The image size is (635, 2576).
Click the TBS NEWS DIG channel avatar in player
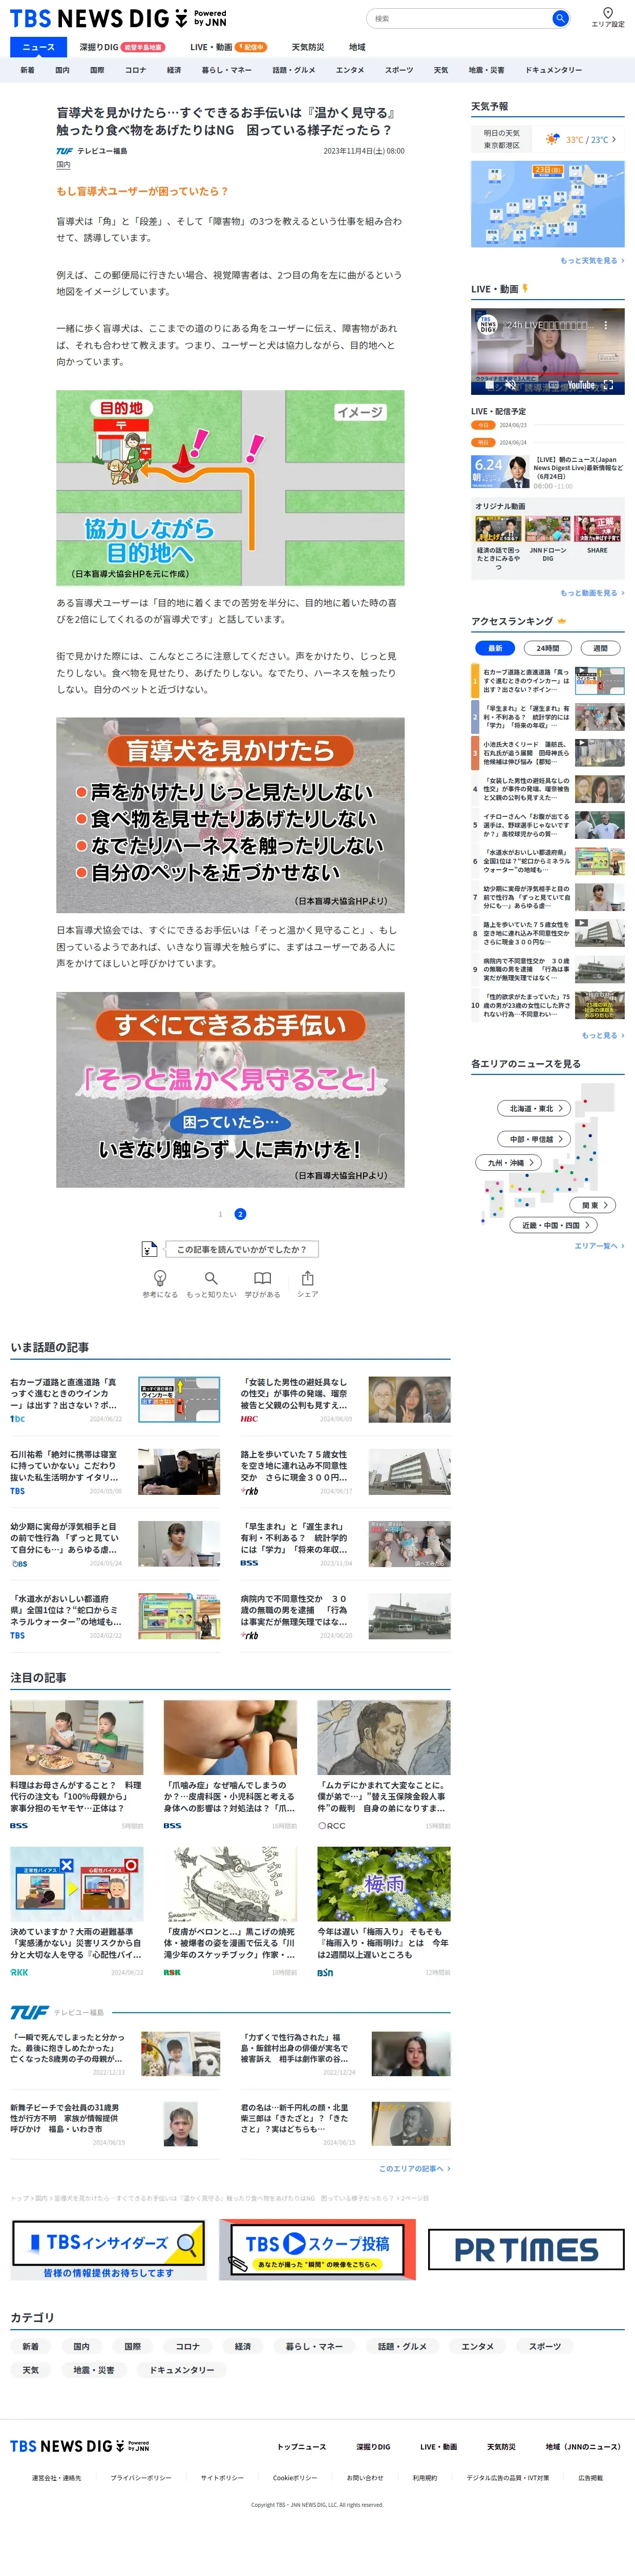pyautogui.click(x=488, y=324)
